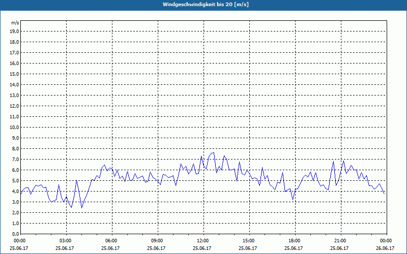Click the 'm/s' unit label
Viewport: 407px width, 254px height.
pos(15,23)
